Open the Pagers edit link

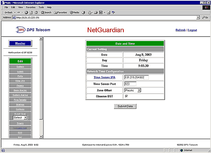click(x=20, y=86)
